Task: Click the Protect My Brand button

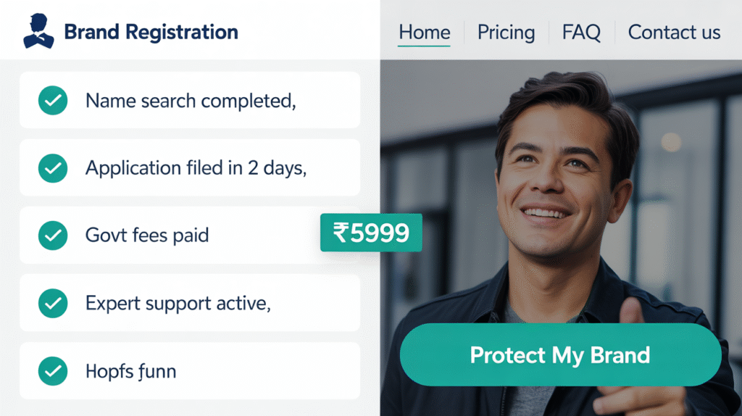Action: [560, 354]
